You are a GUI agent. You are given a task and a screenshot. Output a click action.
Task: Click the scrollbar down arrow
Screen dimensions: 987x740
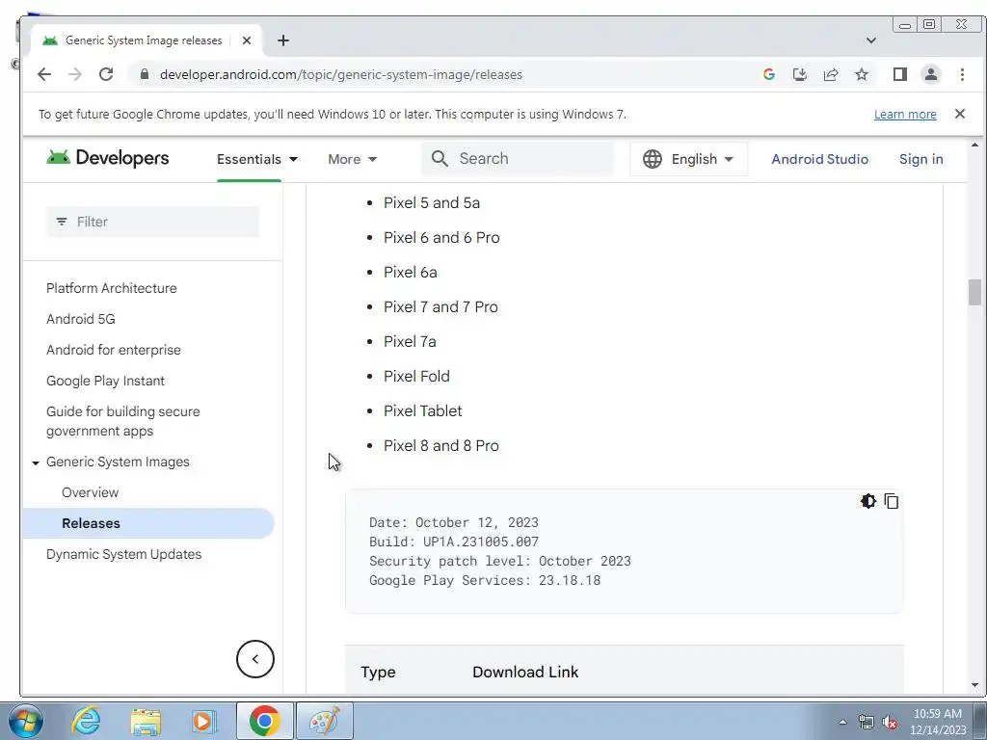974,685
